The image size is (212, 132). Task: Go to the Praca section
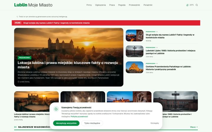click(x=112, y=5)
